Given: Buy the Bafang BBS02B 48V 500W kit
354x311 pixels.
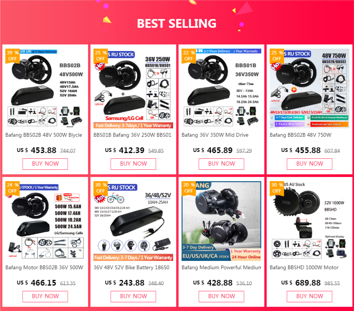Looking at the screenshot, I should tap(45, 164).
